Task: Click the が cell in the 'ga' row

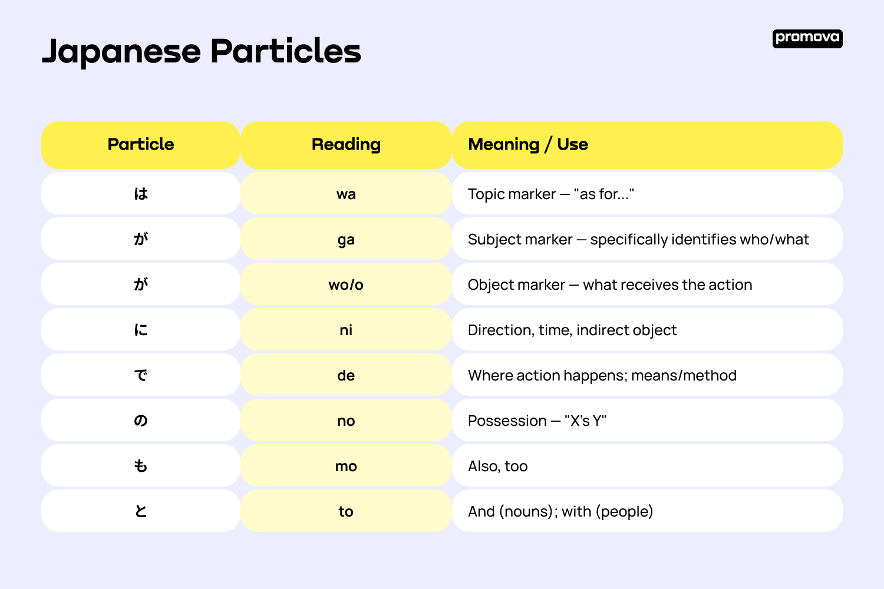Action: click(141, 239)
